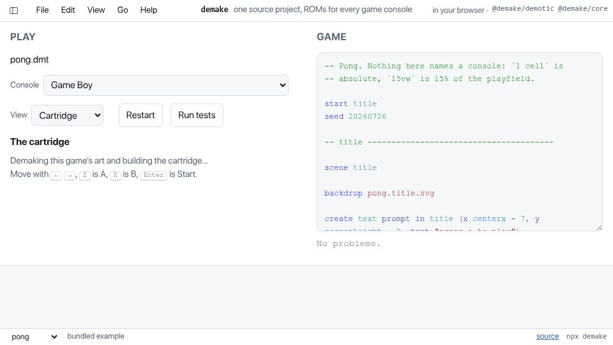Screen dimensions: 613x345
Task: Click 'The cartridge' heading
Action: tap(40, 142)
